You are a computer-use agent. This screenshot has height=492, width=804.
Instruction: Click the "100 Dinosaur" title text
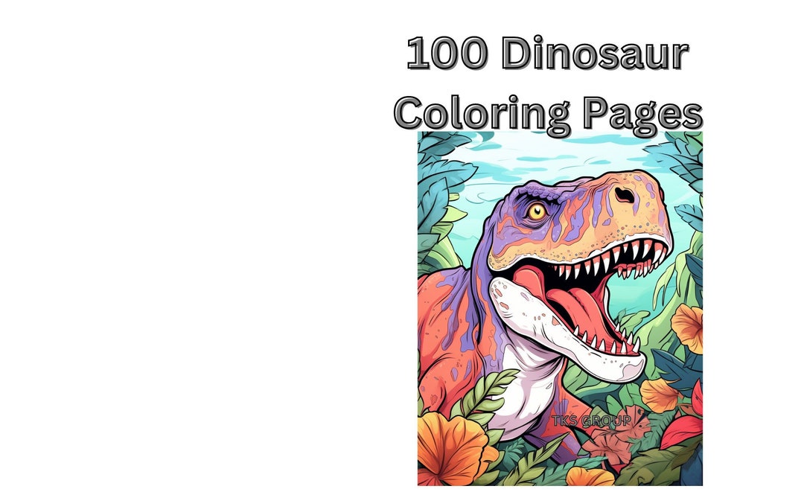tap(548, 54)
